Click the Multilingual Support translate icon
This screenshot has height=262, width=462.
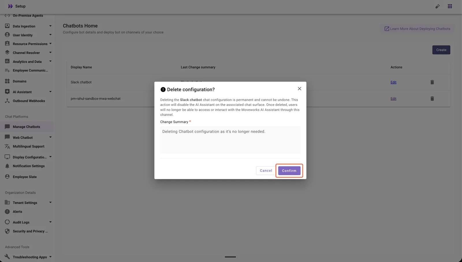7,146
